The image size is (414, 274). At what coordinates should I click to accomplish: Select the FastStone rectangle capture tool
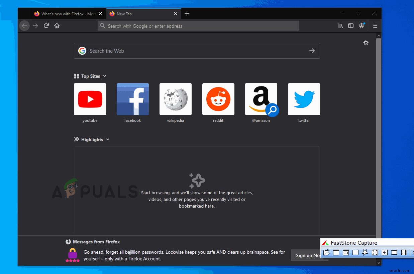pos(355,253)
